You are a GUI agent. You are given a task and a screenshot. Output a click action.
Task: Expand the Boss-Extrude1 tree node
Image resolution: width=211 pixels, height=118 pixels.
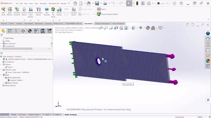tap(1, 44)
